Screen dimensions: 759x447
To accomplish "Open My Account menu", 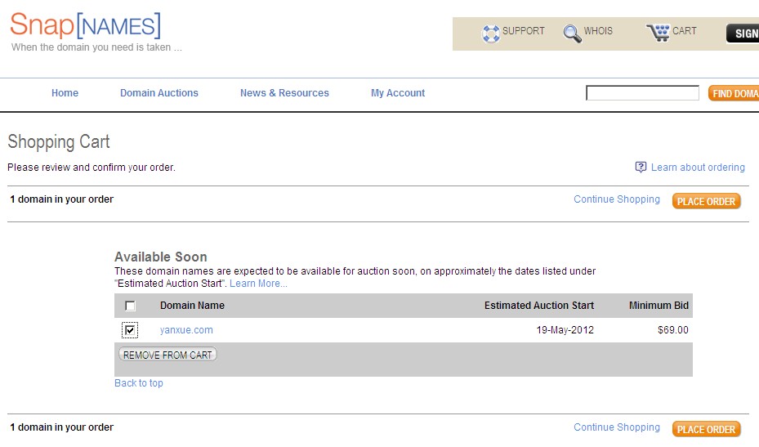I will tap(398, 93).
